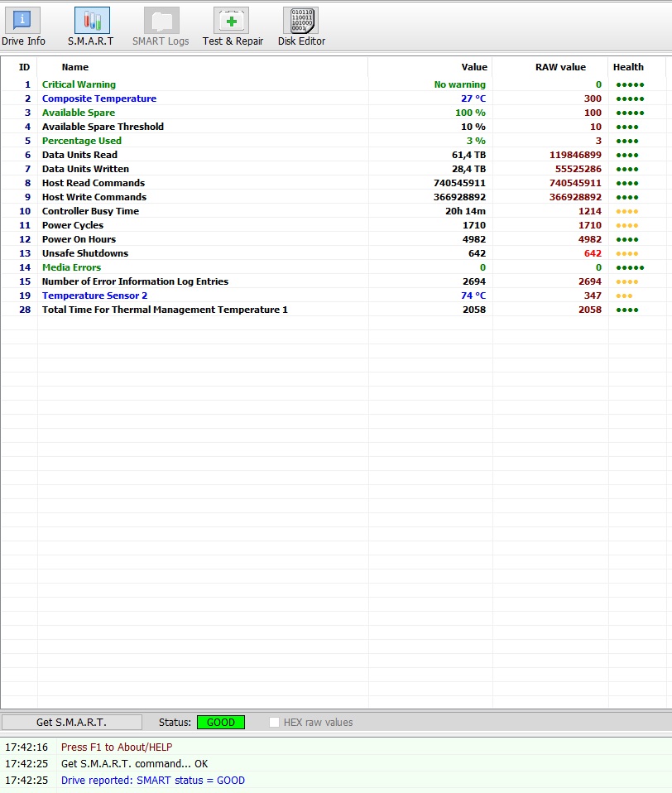Image resolution: width=672 pixels, height=793 pixels.
Task: Click the 27 °C composite temperature value
Action: tap(473, 99)
